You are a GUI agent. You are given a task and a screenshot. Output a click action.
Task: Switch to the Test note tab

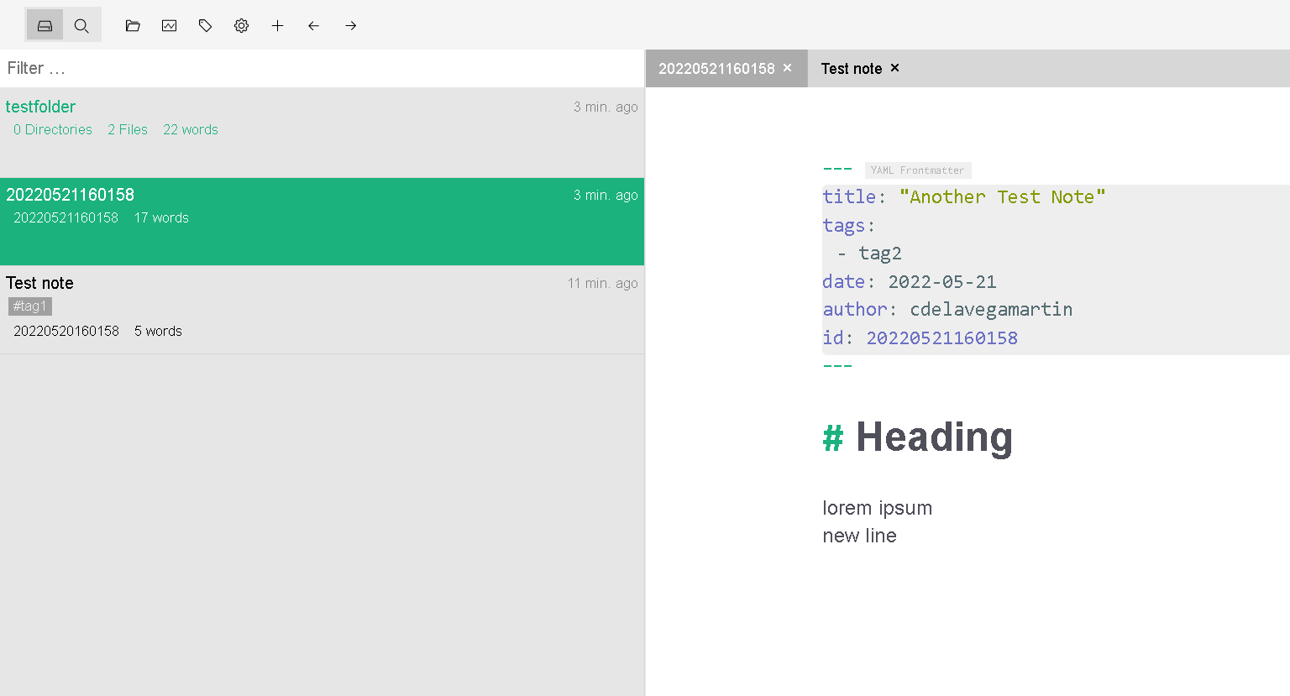852,68
